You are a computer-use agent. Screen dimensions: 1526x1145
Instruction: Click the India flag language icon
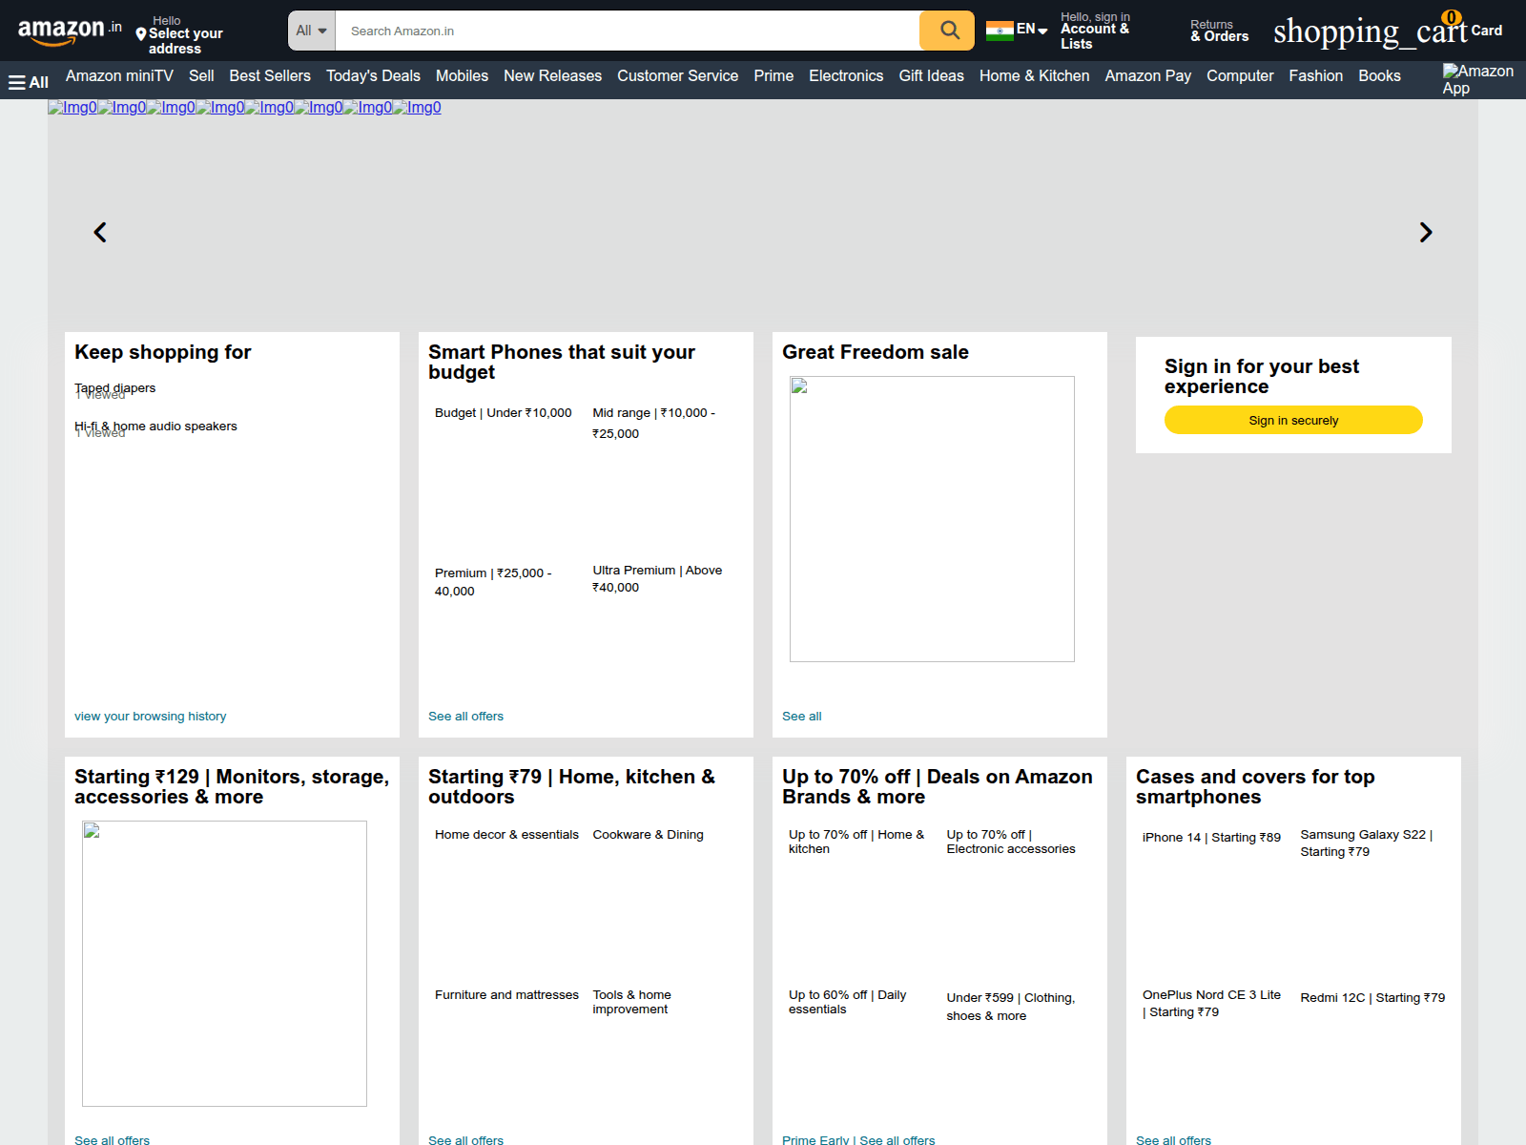tap(1000, 31)
